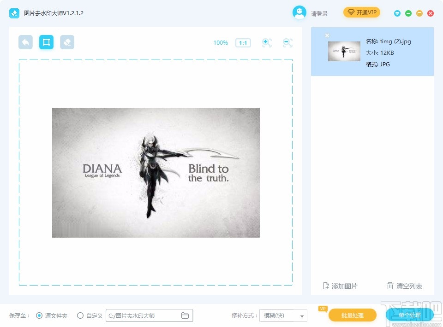Open the blue menu button in title bar
This screenshot has width=443, height=327.
[397, 13]
